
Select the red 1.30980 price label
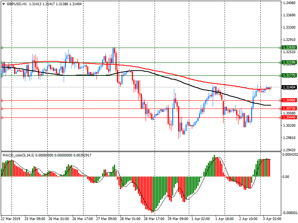coord(289,100)
